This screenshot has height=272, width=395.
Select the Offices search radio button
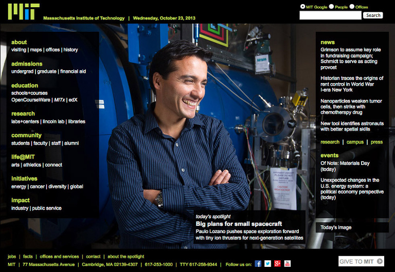tap(352, 7)
